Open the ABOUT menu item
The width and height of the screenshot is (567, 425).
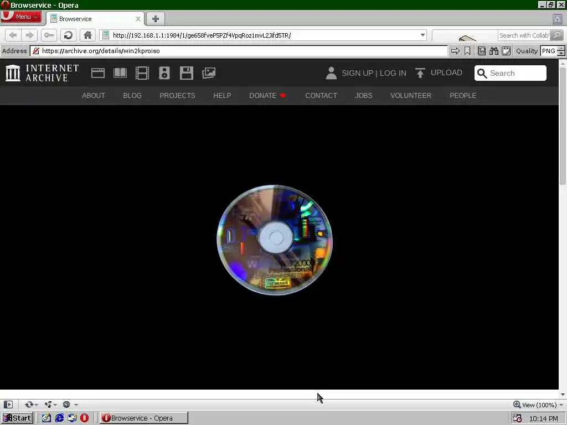[x=93, y=96]
